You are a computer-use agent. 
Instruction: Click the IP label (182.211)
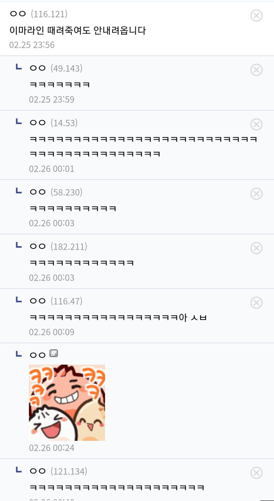(x=69, y=247)
